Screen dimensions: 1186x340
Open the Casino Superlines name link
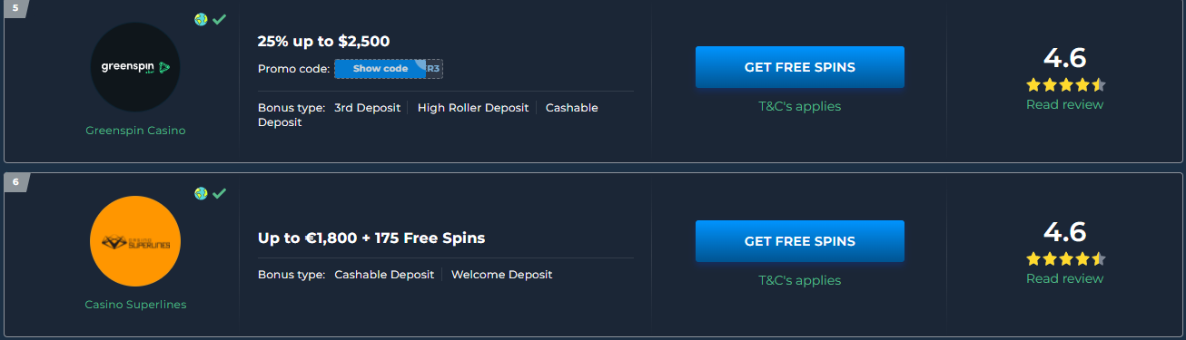[x=135, y=305]
